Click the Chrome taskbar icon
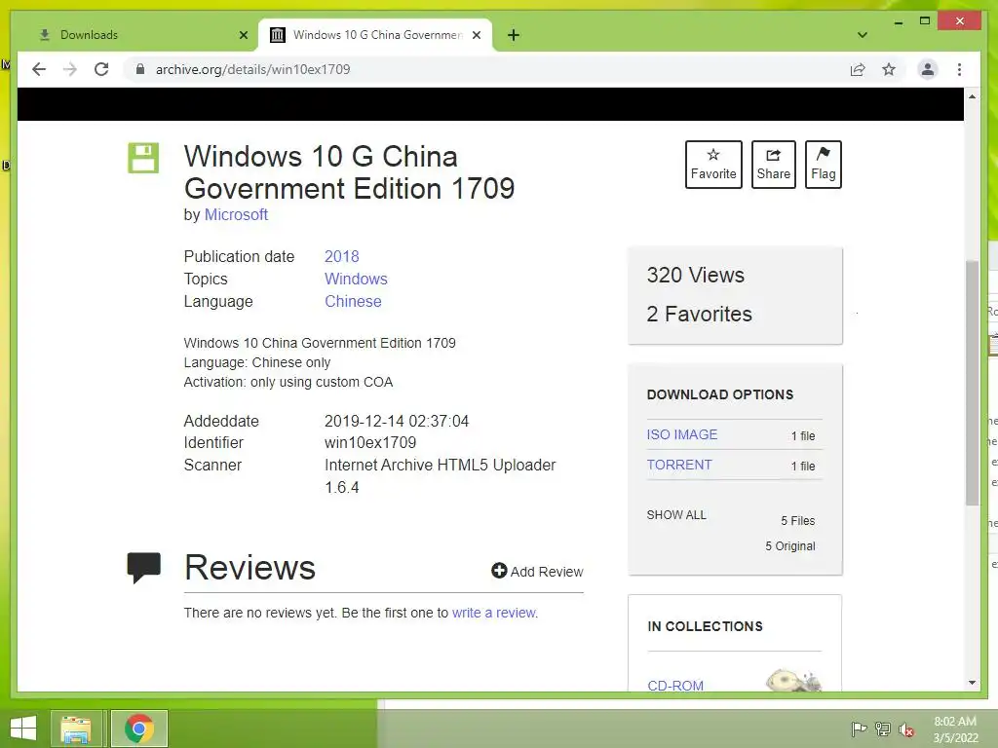This screenshot has height=748, width=998. pos(139,729)
